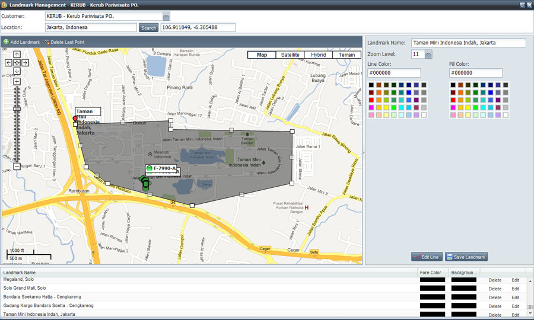
Task: Zoom out with the map minus button
Action: coord(17,167)
